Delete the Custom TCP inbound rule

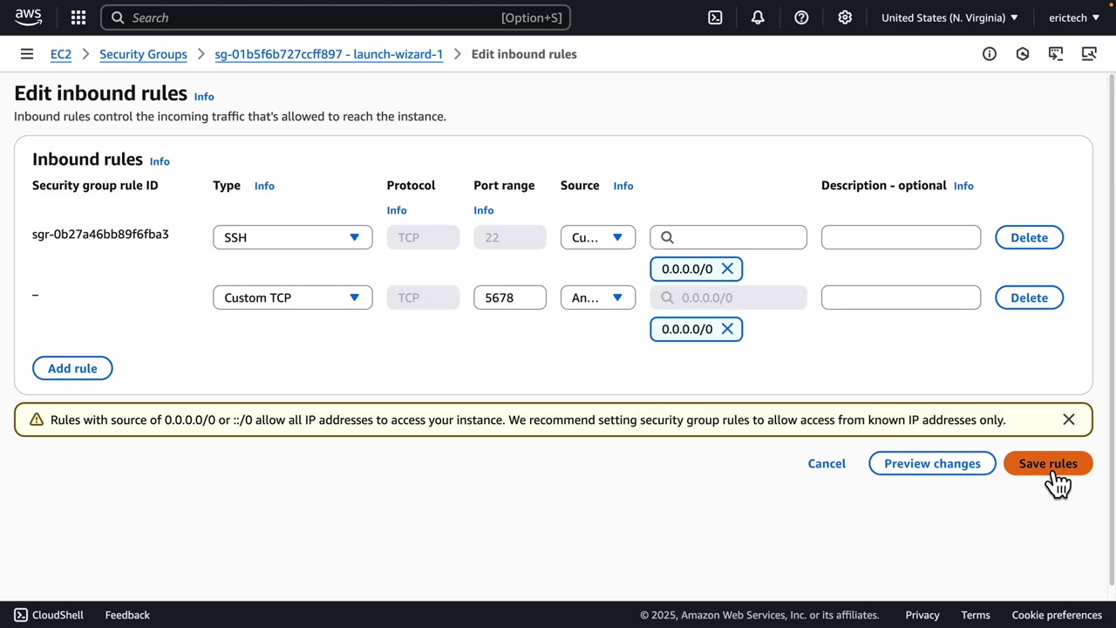coord(1029,297)
